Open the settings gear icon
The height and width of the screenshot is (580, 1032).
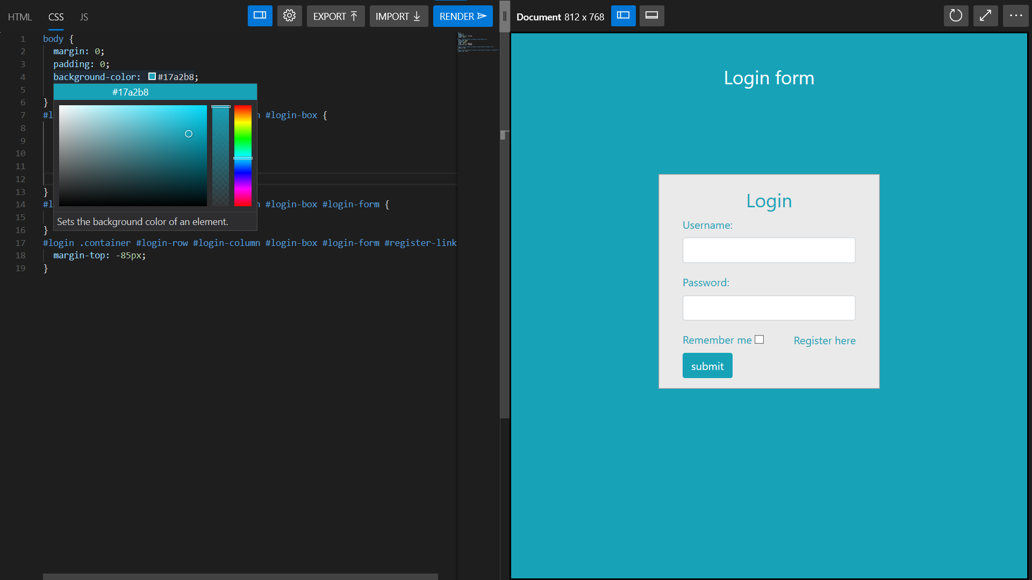(x=289, y=16)
